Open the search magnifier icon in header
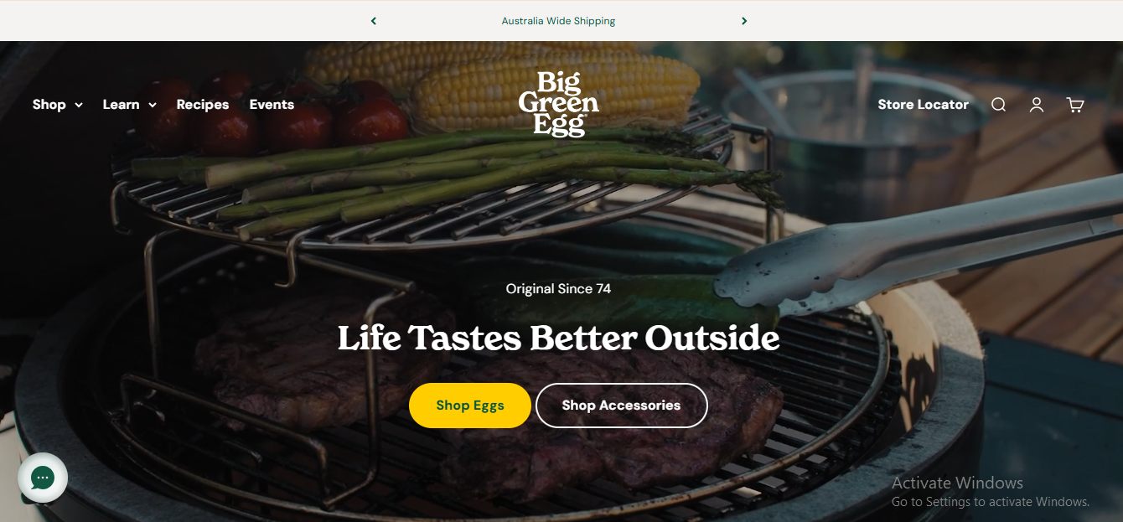1123x522 pixels. pos(998,105)
